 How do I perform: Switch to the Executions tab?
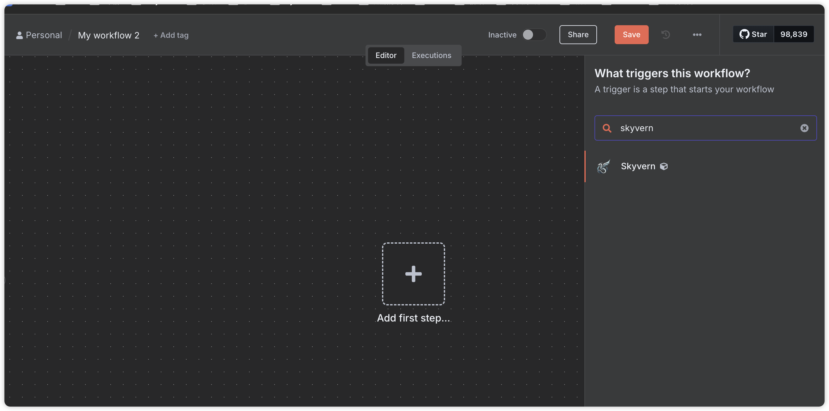coord(431,55)
